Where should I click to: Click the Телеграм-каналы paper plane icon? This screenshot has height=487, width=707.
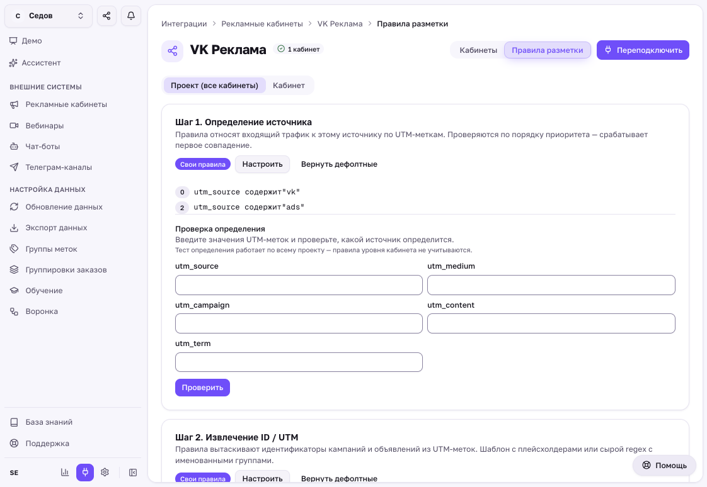pyautogui.click(x=14, y=167)
